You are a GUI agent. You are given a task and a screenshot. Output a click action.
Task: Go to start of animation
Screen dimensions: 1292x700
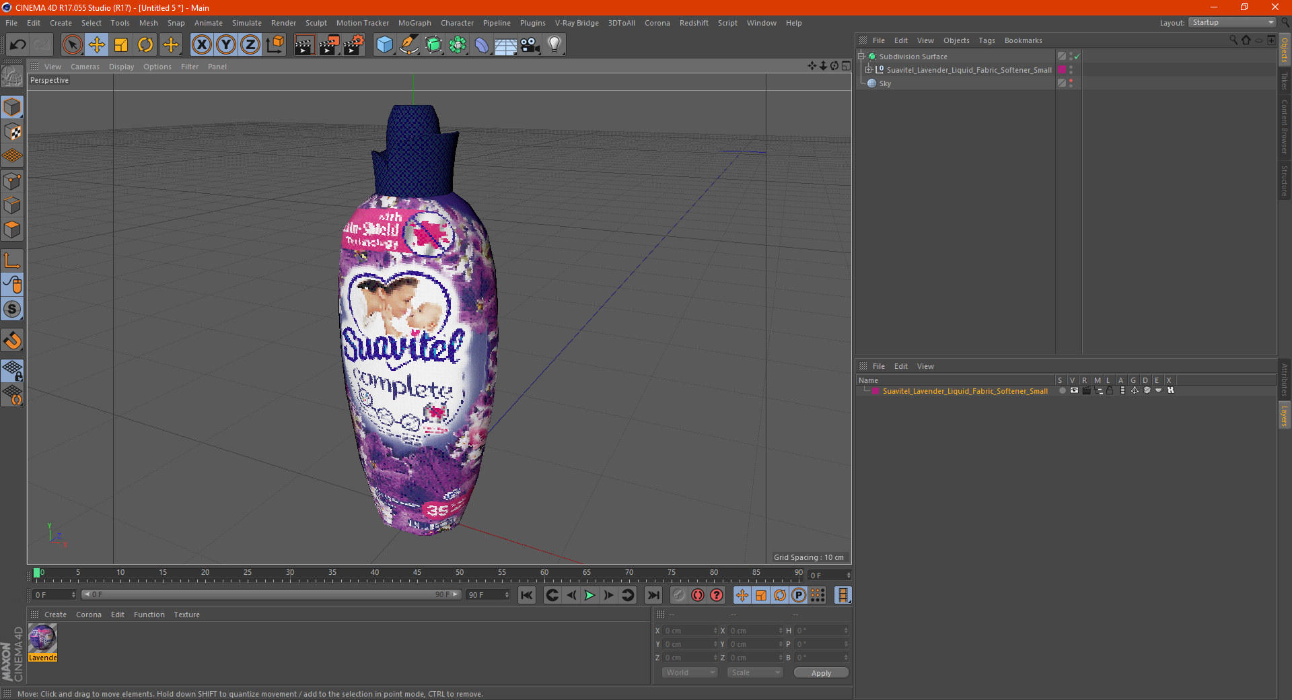click(527, 595)
